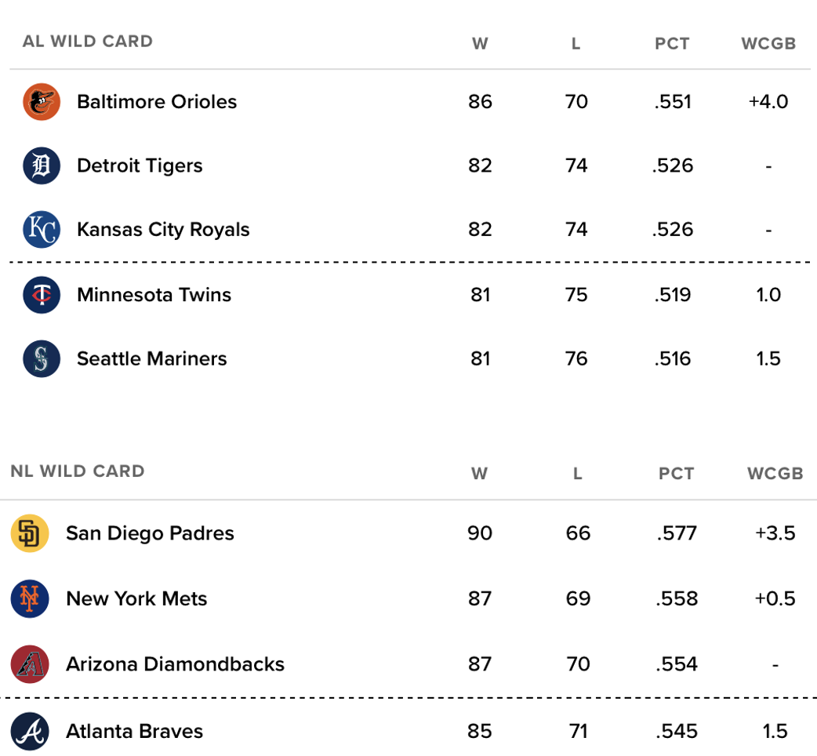Click the Detroit Tigers team logo
817x756 pixels.
click(x=42, y=166)
